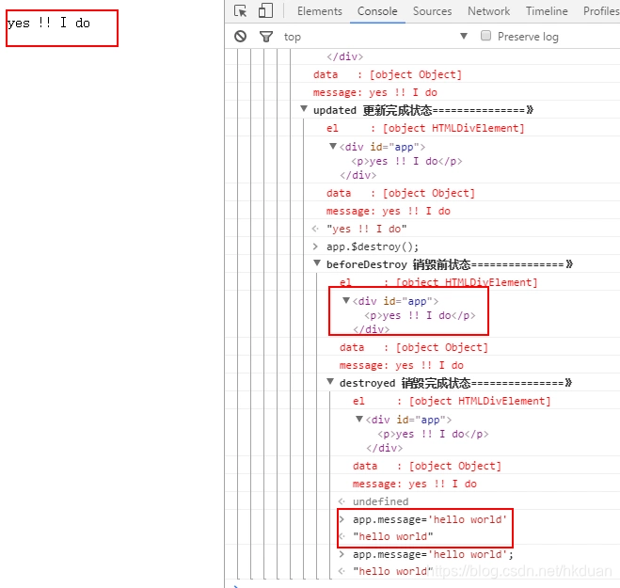Image resolution: width=620 pixels, height=588 pixels.
Task: Click the undefined return value line
Action: click(x=380, y=501)
